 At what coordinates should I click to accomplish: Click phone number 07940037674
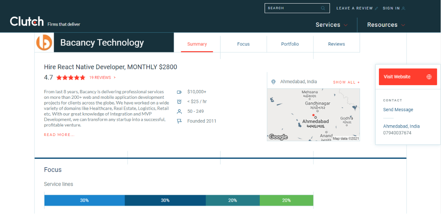397,133
